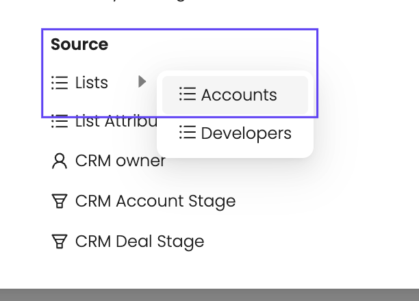419x301 pixels.
Task: Click the list icon next to Developers
Action: point(187,133)
